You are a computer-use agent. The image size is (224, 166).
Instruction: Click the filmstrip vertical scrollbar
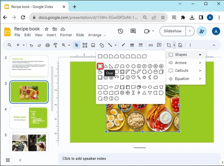[52, 89]
